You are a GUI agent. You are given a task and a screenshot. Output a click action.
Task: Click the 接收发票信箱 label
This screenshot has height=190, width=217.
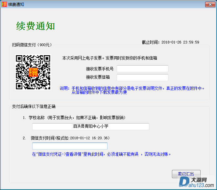click(98, 77)
